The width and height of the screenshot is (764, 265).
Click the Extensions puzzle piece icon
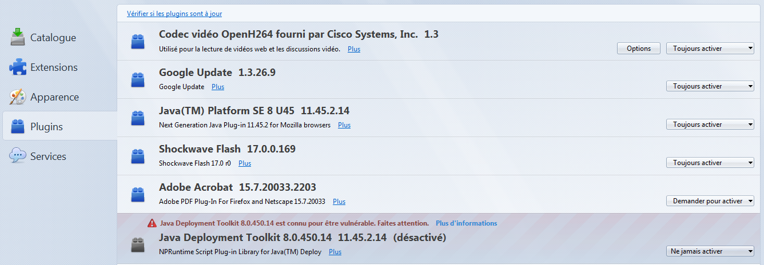(18, 67)
